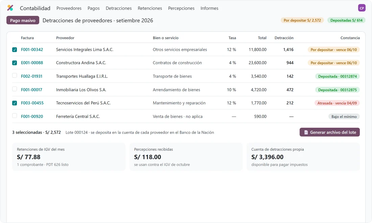Click the 11,800.00 total amount
Image resolution: width=372 pixels, height=223 pixels.
[x=257, y=50]
